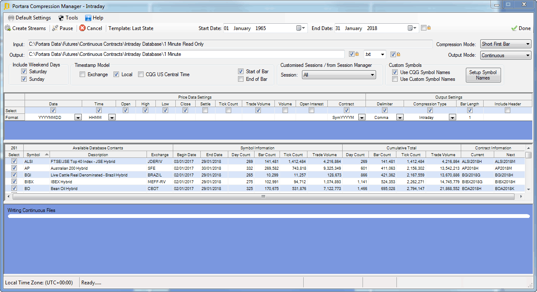Check the Include Header Select box

pos(507,110)
